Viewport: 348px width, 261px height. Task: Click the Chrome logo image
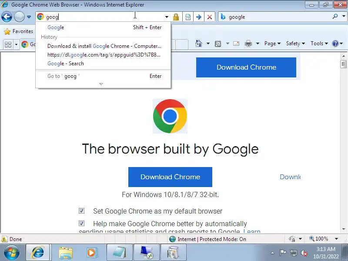click(170, 116)
